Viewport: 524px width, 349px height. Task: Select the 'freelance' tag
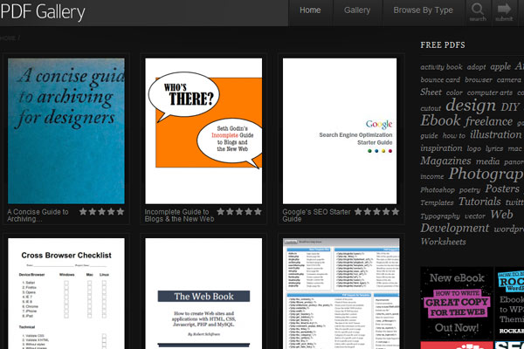[488, 121]
